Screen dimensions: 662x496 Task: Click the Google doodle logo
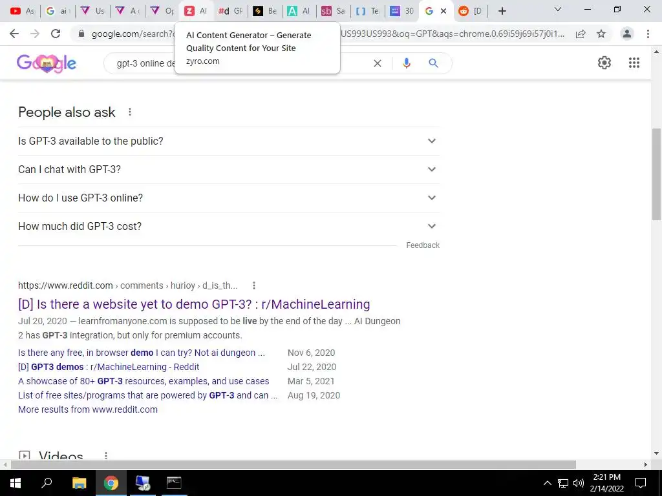click(47, 63)
